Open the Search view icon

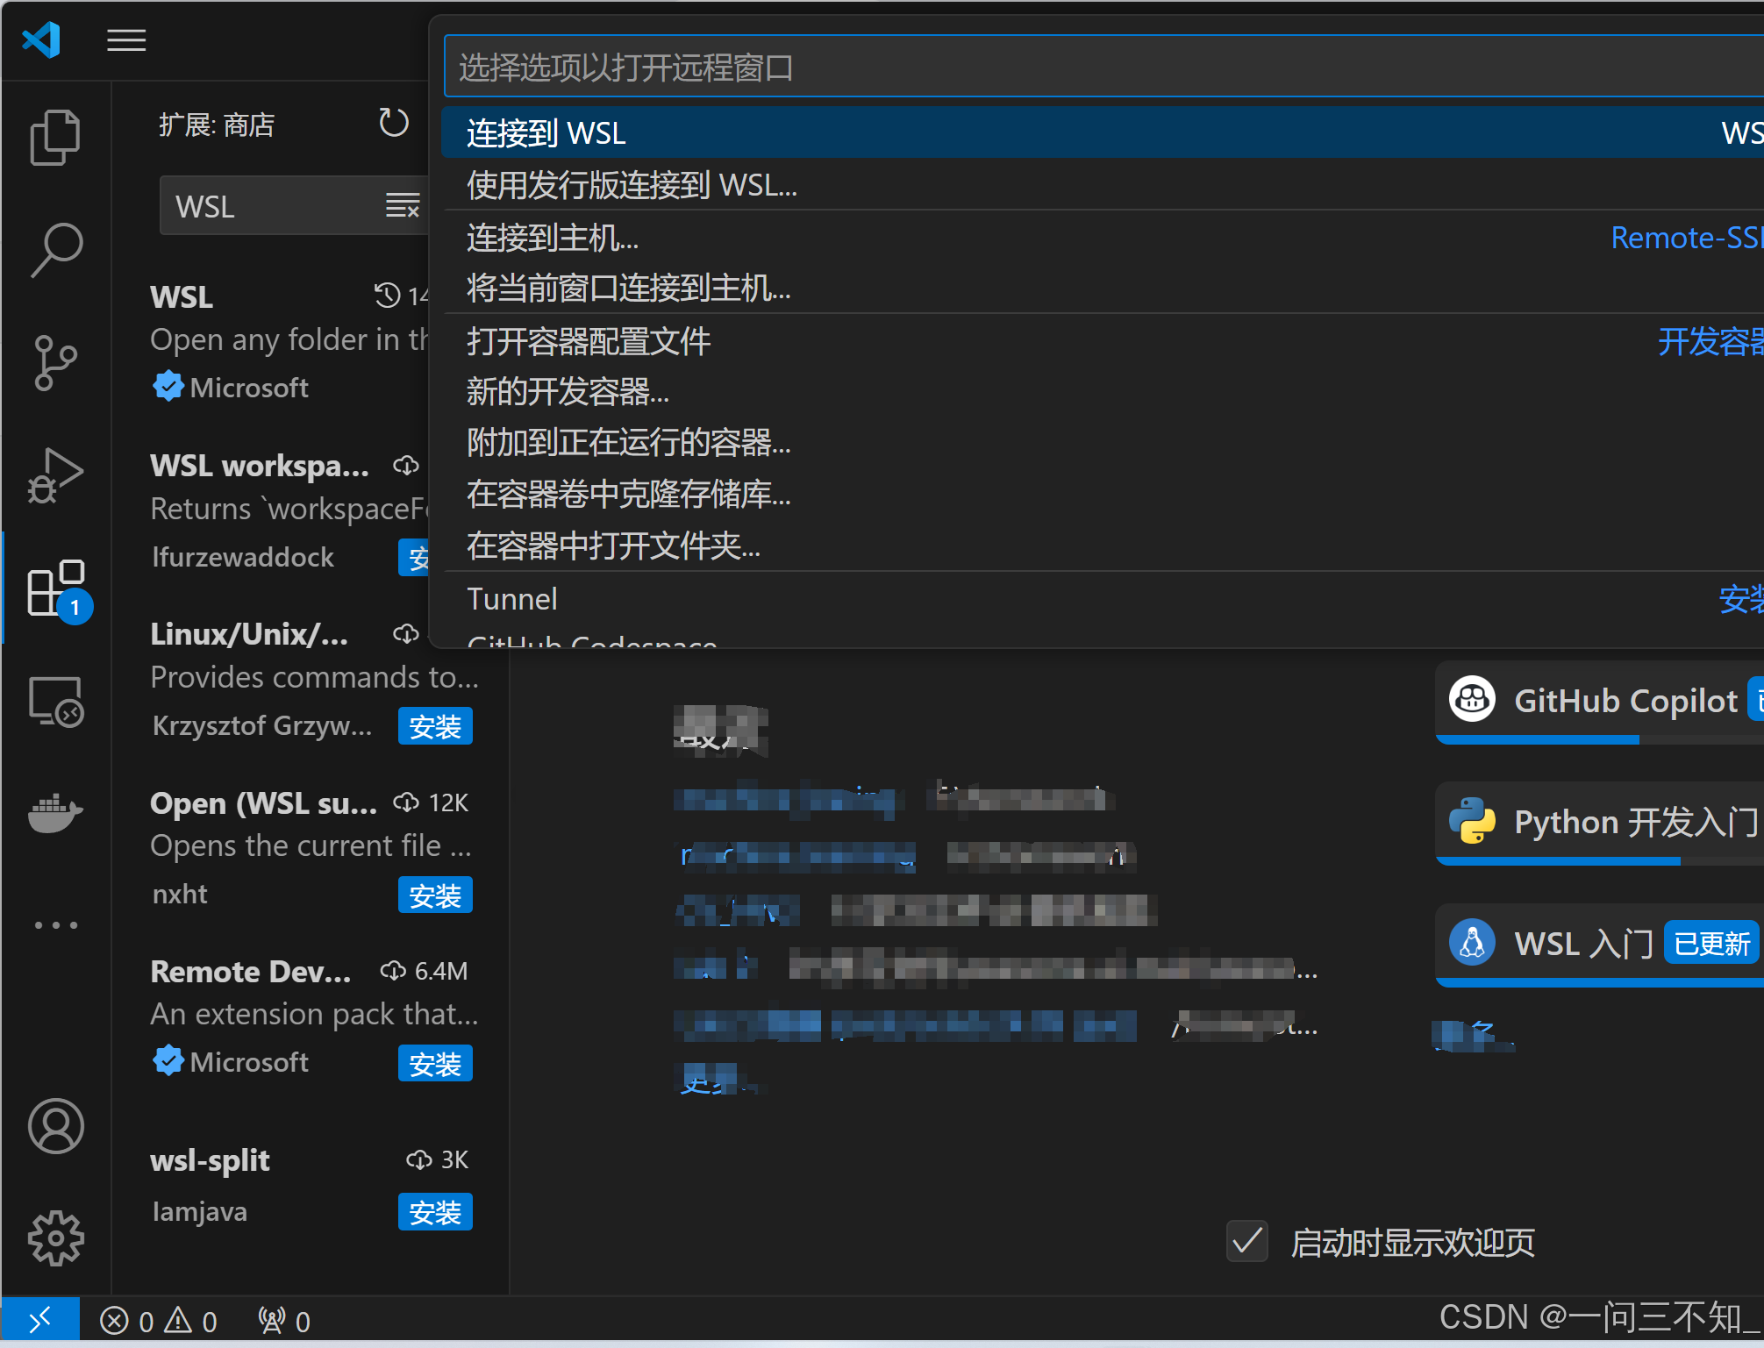pos(55,249)
